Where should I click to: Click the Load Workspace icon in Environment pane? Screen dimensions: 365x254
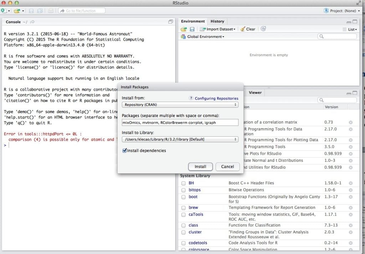pyautogui.click(x=184, y=29)
